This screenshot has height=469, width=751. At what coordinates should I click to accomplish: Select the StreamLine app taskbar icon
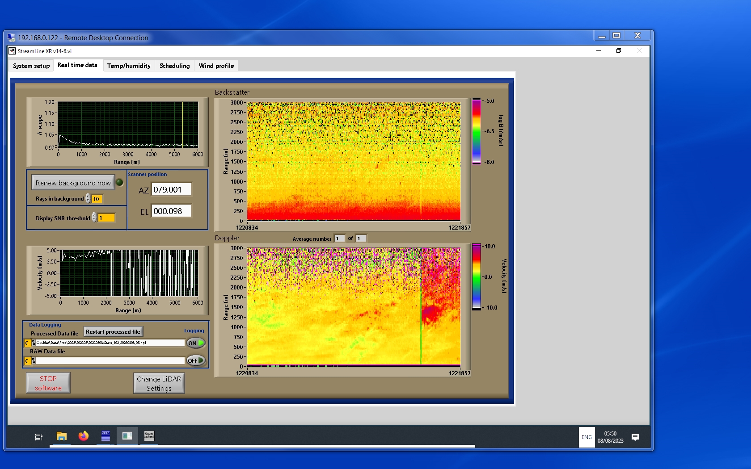point(127,436)
